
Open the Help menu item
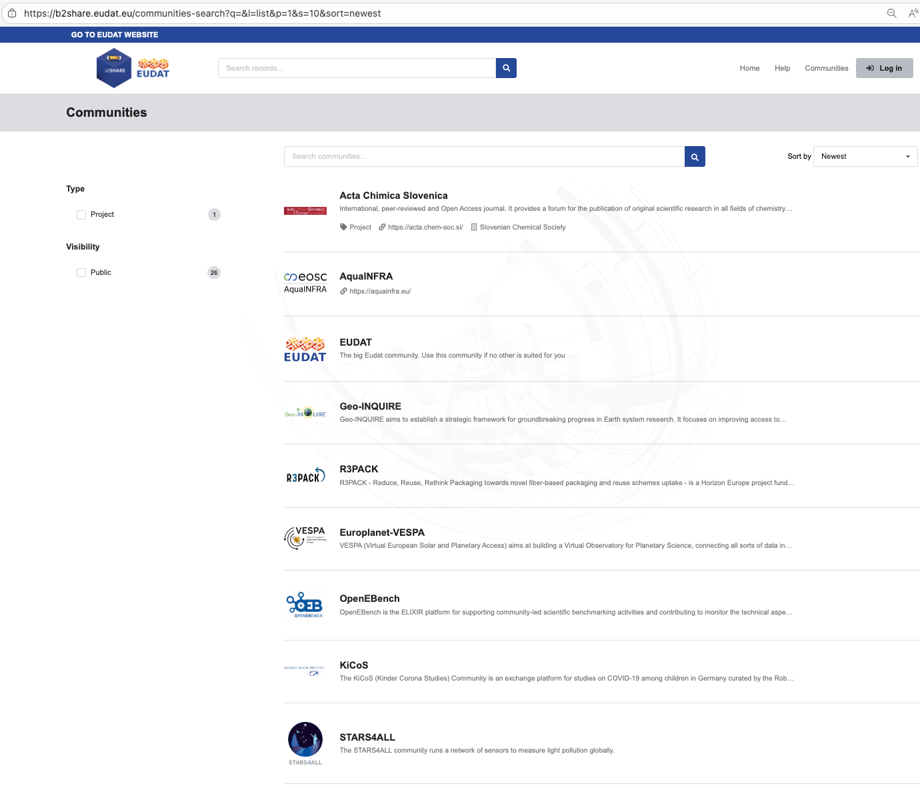(x=782, y=68)
